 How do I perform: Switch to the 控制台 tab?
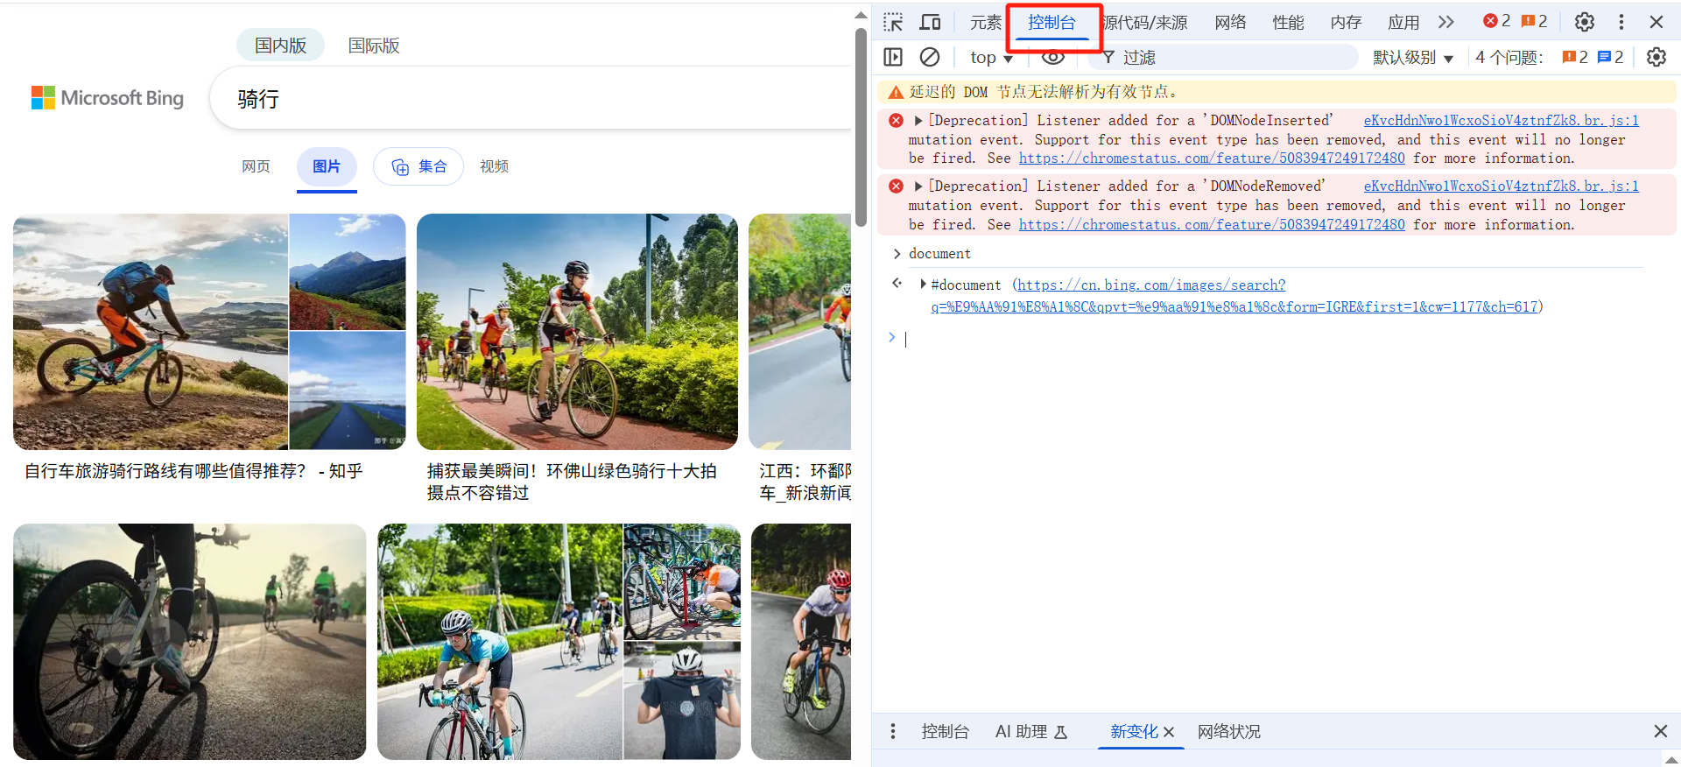[1052, 23]
